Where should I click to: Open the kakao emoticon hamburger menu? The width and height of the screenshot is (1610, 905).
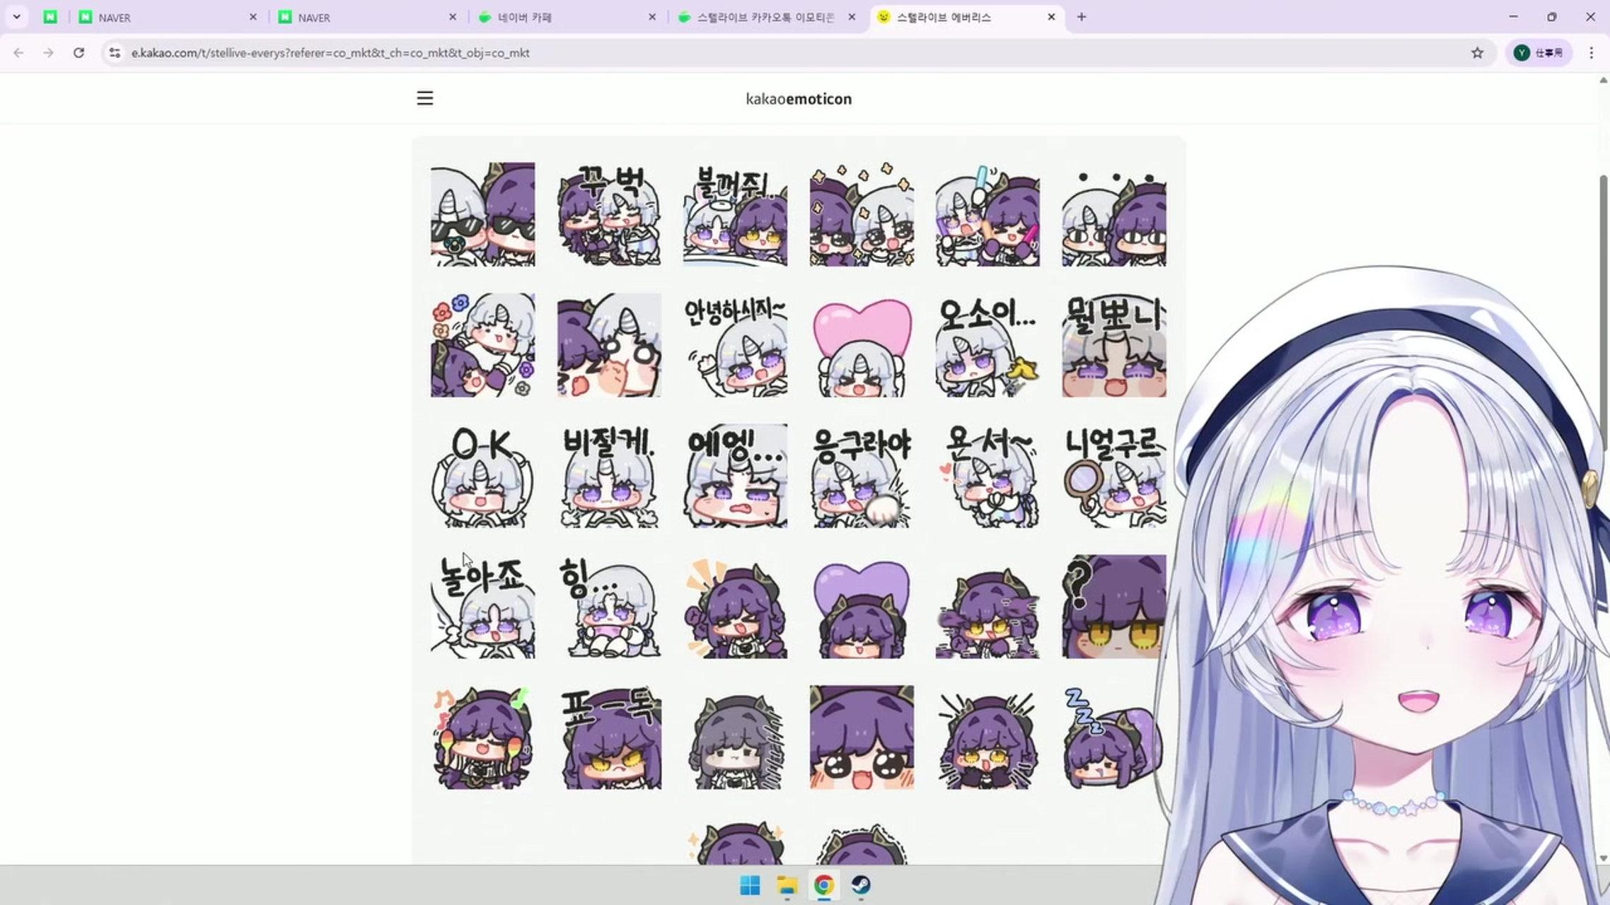pyautogui.click(x=424, y=98)
